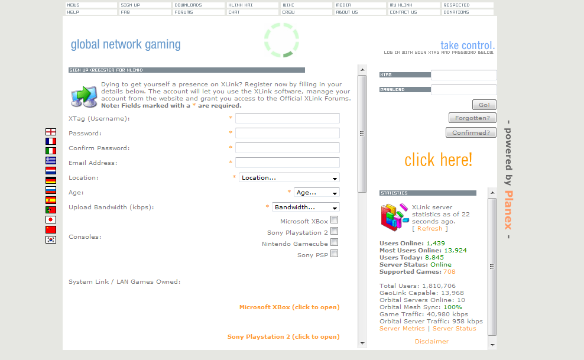Screen dimensions: 584x360
Task: Click the statistics panel scroll down arrow
Action: coord(492,345)
